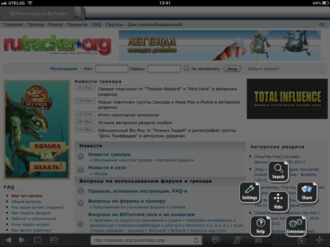Viewport: 330px width, 247px height.
Task: Open the Help question mark button
Action: [x=260, y=226]
